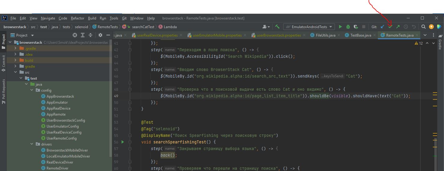The image size is (444, 171).
Task: Click the orange IDE update icon
Action: point(431,27)
